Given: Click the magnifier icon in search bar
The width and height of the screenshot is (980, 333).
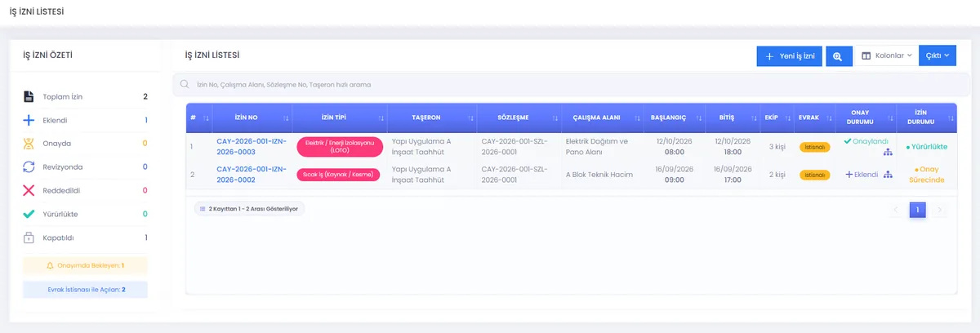Looking at the screenshot, I should [186, 83].
